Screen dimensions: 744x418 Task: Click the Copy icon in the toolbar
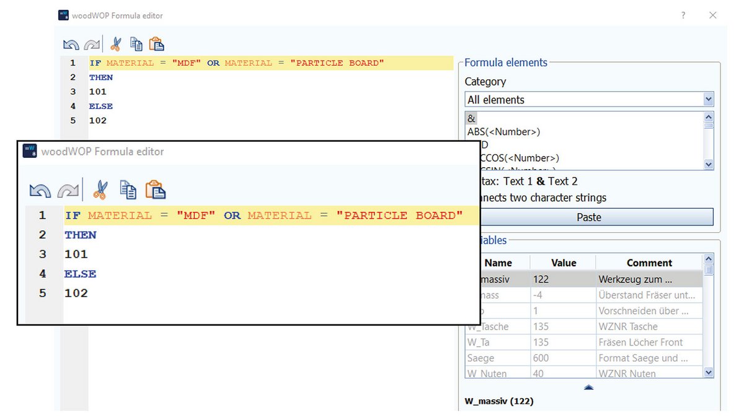136,44
